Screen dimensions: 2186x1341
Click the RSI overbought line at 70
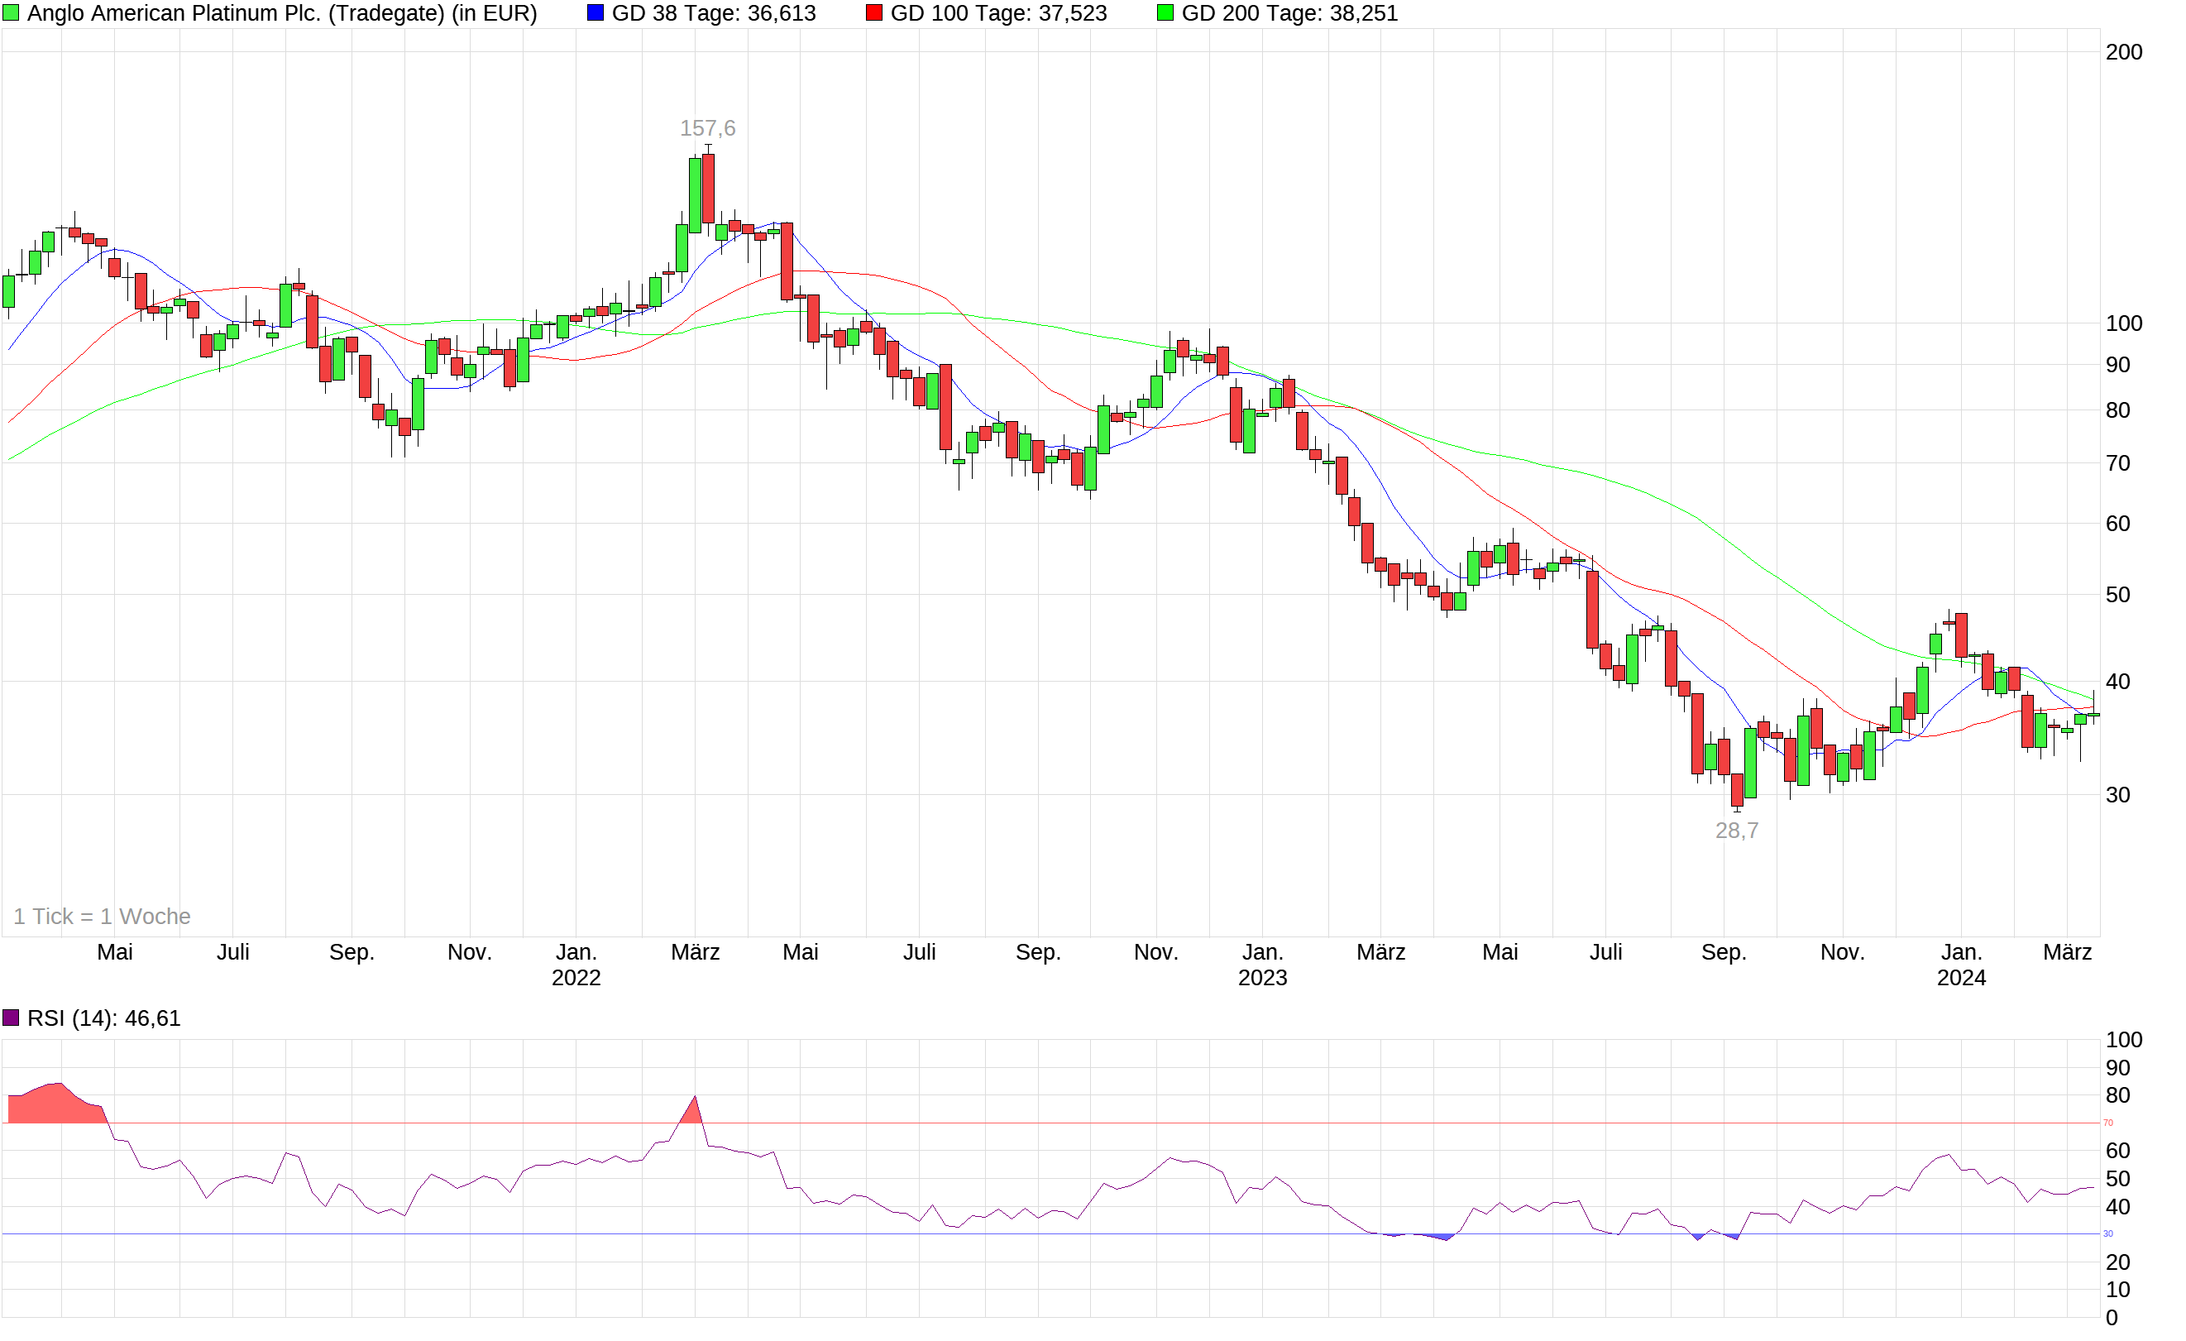(1064, 1123)
